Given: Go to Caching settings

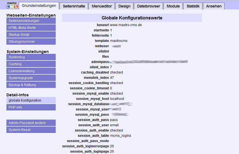Looking at the screenshot, I should tap(31, 64).
